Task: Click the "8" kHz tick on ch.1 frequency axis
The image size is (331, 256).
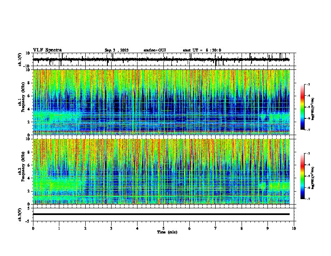Action: [x=29, y=83]
